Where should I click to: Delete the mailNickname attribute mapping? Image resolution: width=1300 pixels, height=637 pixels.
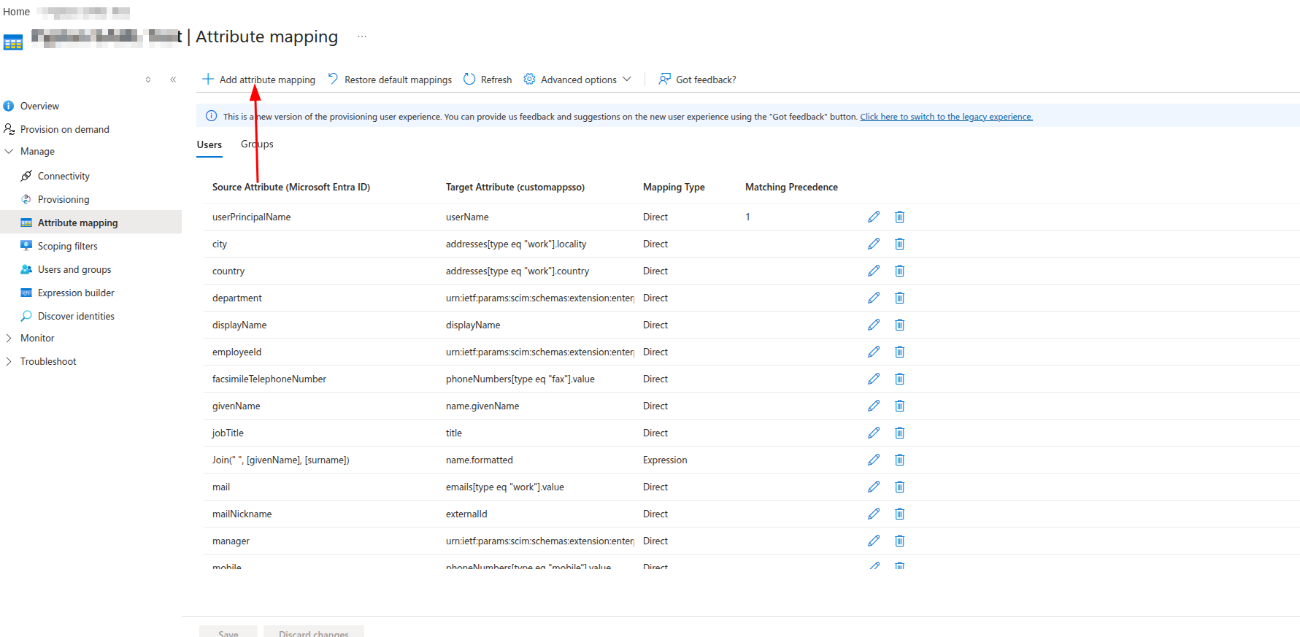pyautogui.click(x=899, y=514)
